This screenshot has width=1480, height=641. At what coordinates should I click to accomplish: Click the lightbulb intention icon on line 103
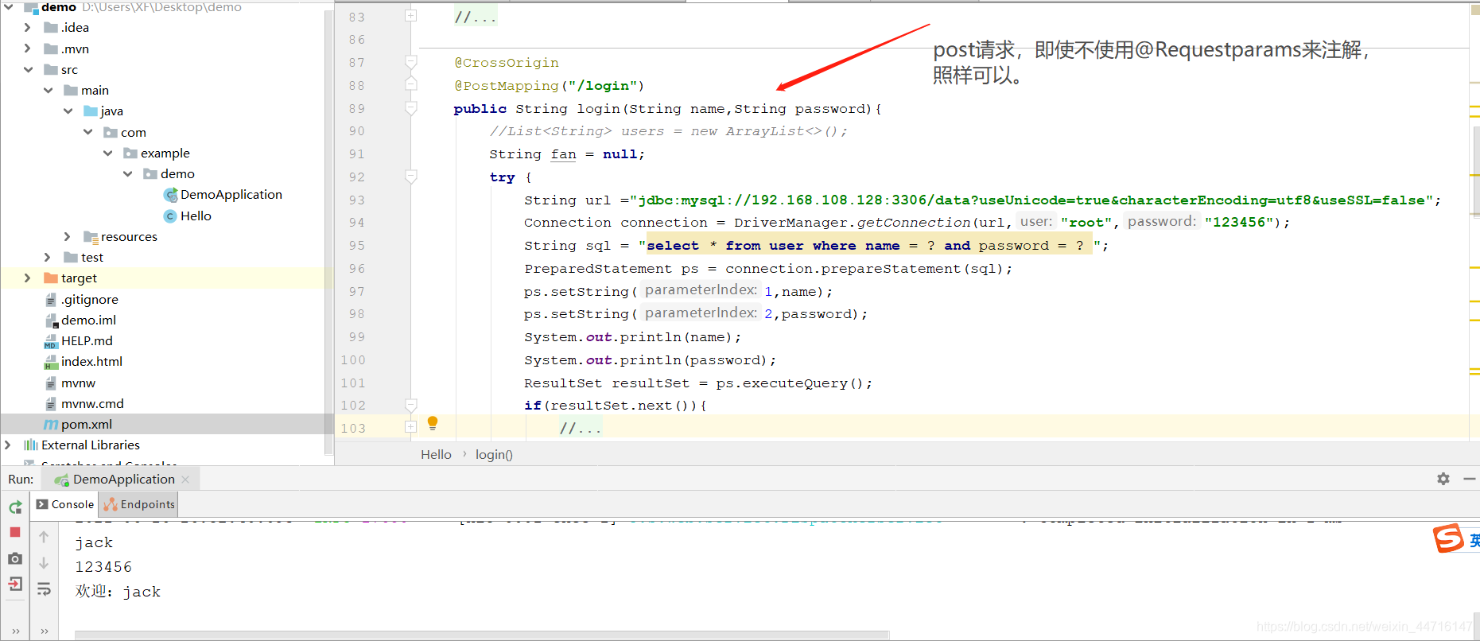(x=433, y=423)
